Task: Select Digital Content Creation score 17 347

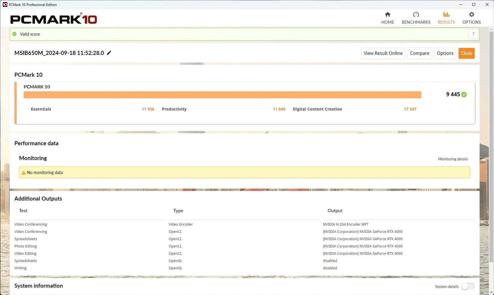Action: 410,109
